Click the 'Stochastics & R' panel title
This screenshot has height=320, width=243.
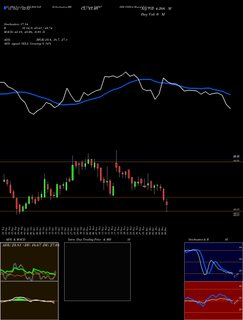(x=198, y=240)
